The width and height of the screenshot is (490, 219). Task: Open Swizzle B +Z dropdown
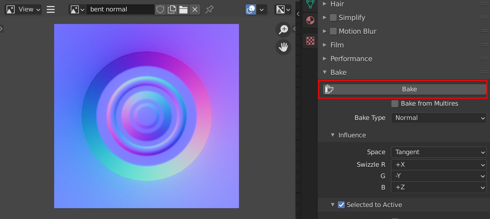tap(439, 187)
